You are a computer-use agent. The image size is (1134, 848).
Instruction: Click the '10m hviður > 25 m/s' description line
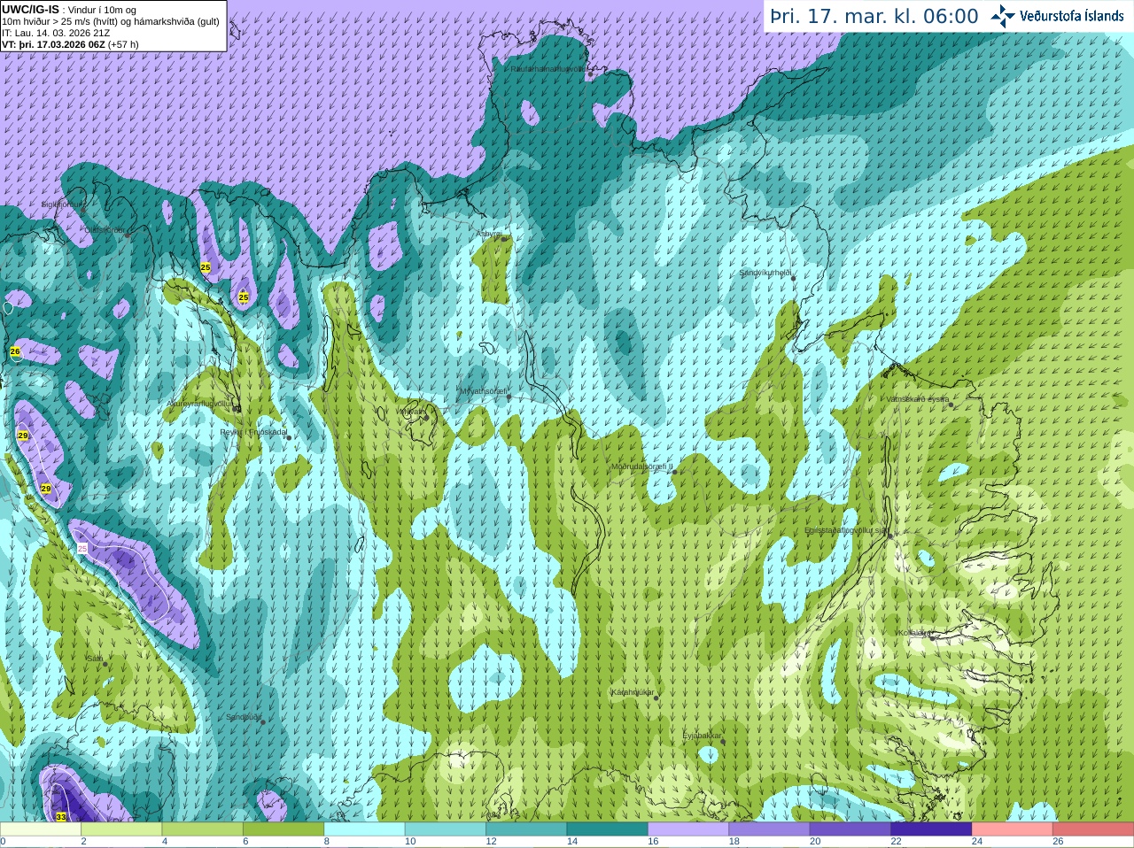pos(110,21)
